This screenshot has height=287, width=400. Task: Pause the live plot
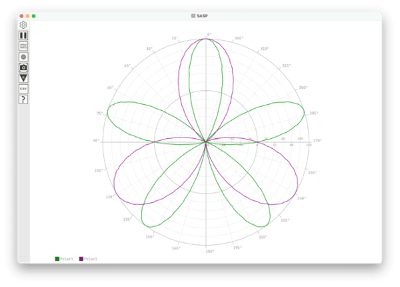pos(23,35)
